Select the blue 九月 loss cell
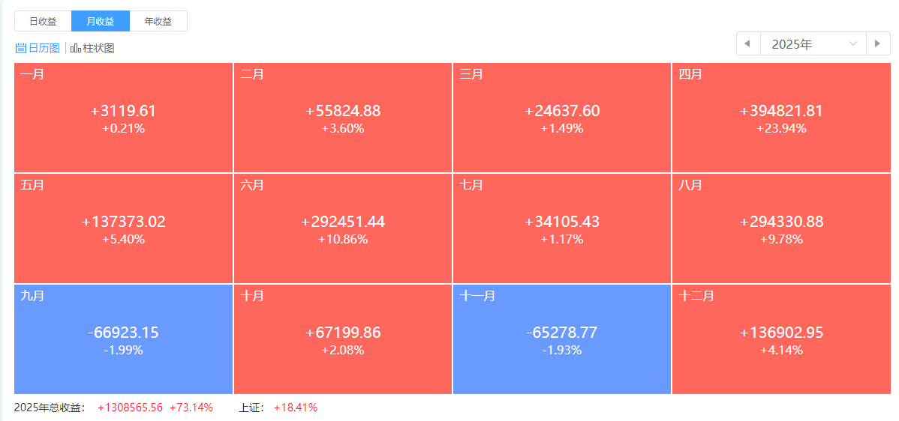The height and width of the screenshot is (421, 899). point(124,339)
